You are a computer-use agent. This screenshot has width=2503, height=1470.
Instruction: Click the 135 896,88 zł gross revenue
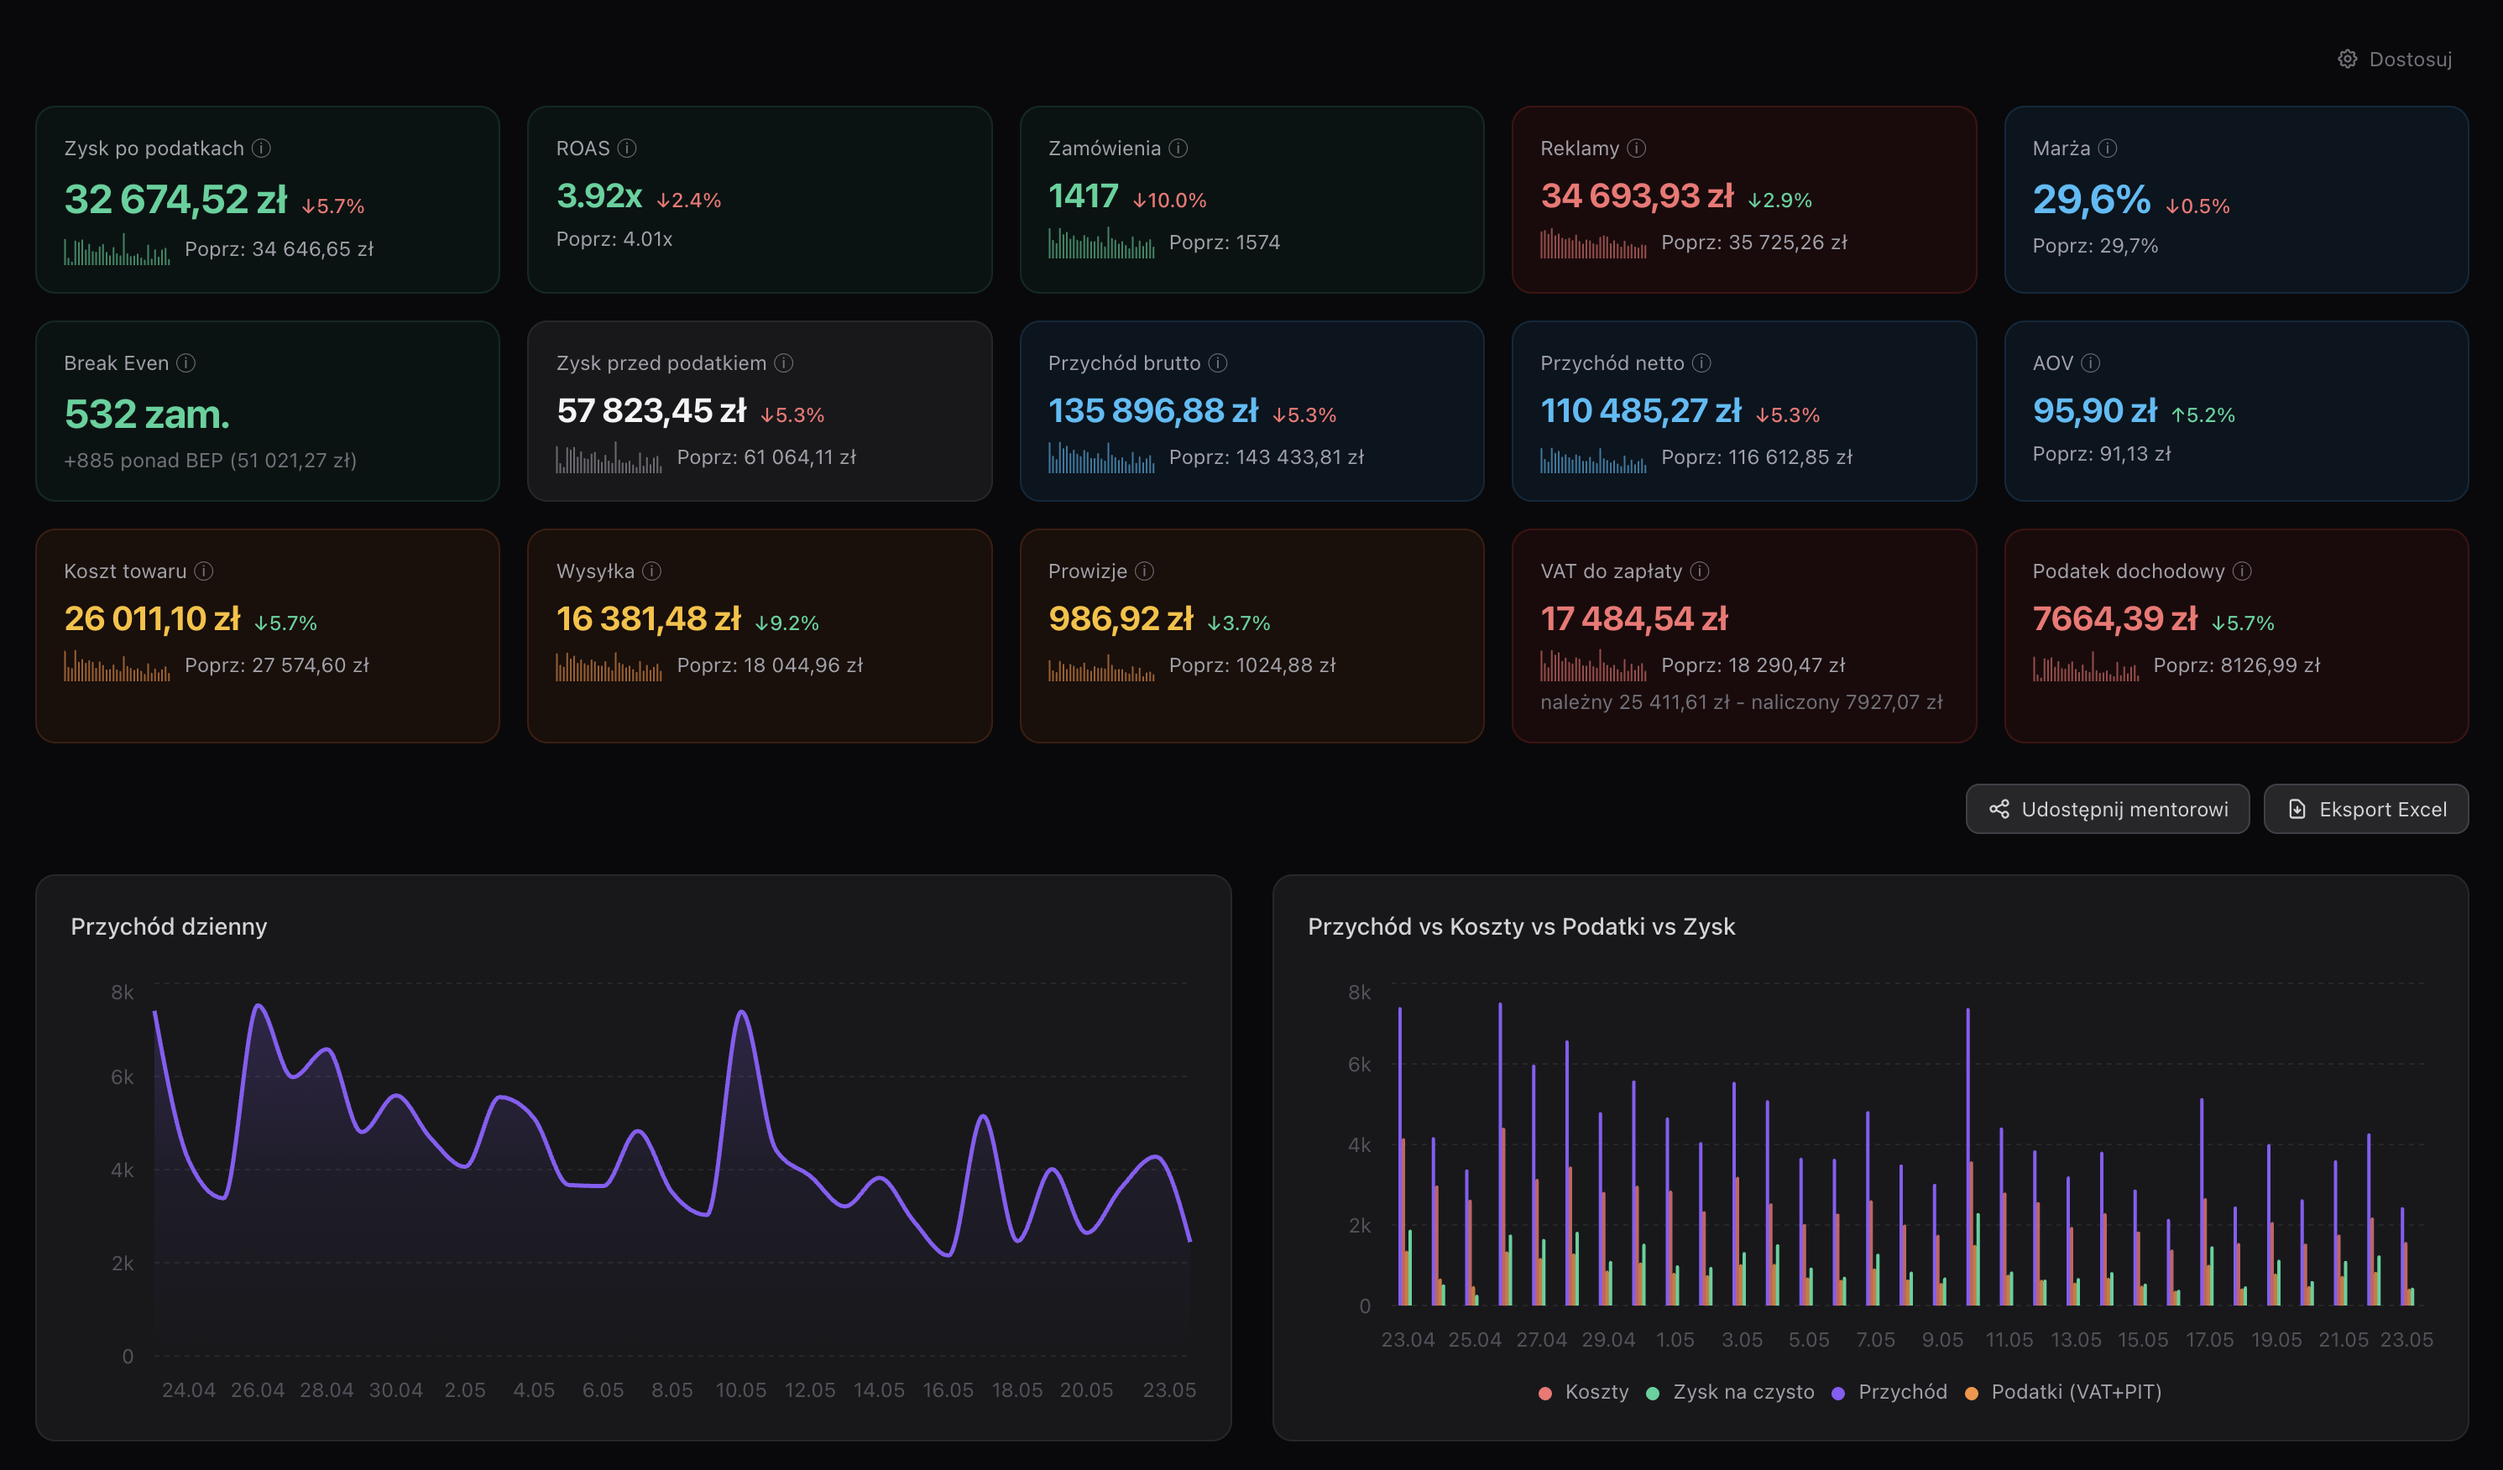(1153, 410)
